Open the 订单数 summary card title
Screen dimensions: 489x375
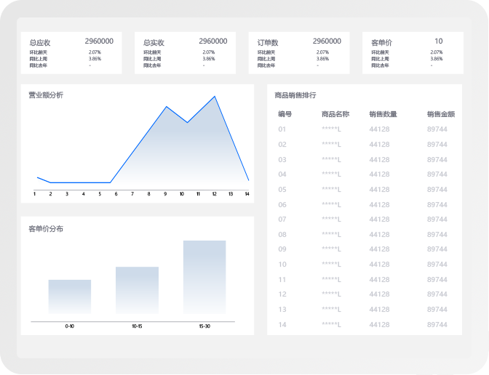pyautogui.click(x=268, y=43)
